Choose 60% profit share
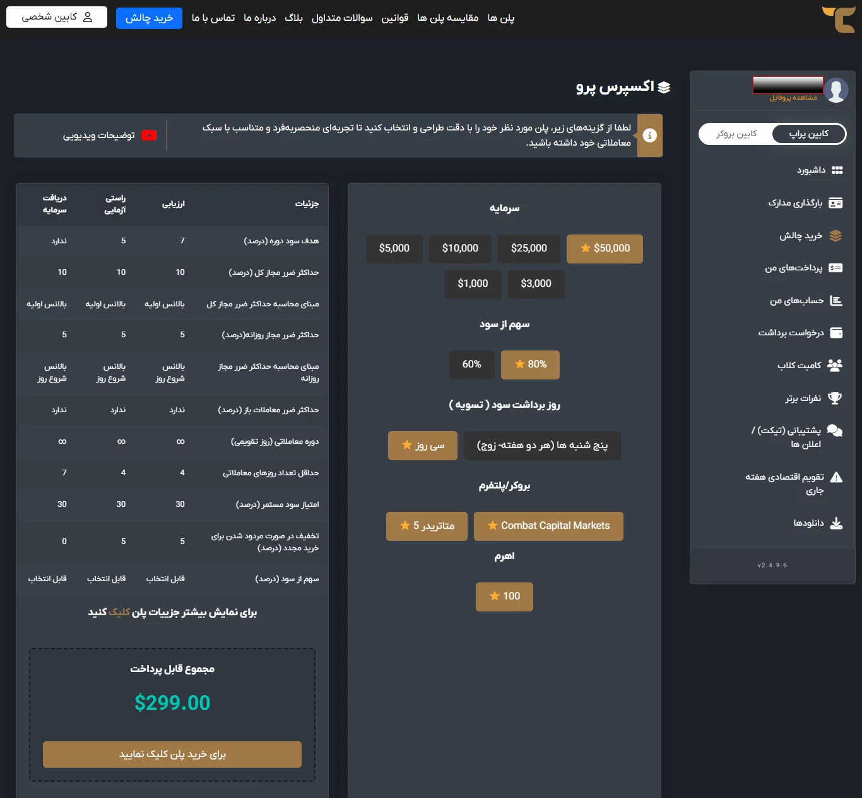The height and width of the screenshot is (798, 862). tap(471, 364)
